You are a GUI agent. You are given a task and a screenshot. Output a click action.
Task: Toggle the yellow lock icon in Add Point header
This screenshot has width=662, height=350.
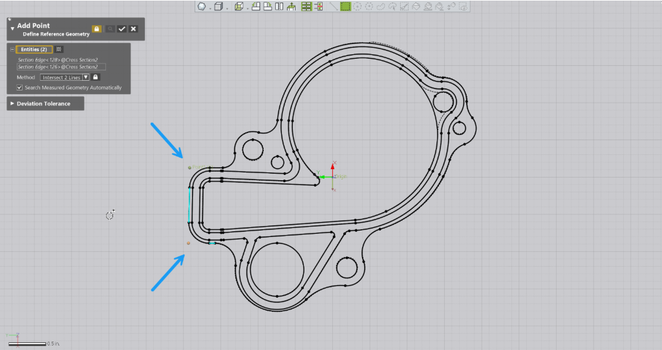pos(97,28)
